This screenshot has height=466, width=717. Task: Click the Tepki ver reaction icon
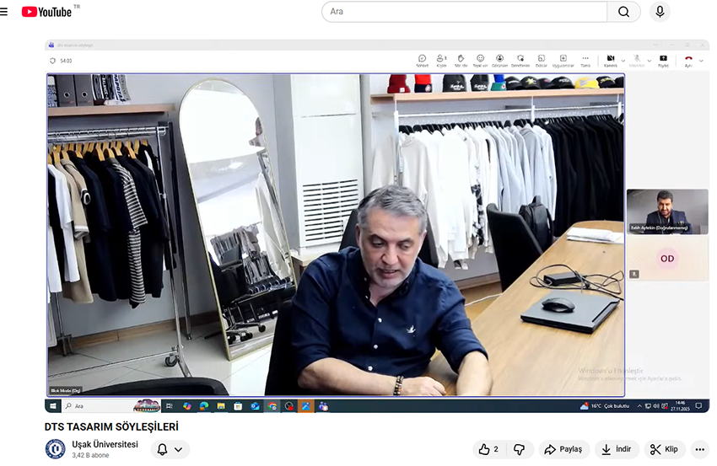[480, 60]
